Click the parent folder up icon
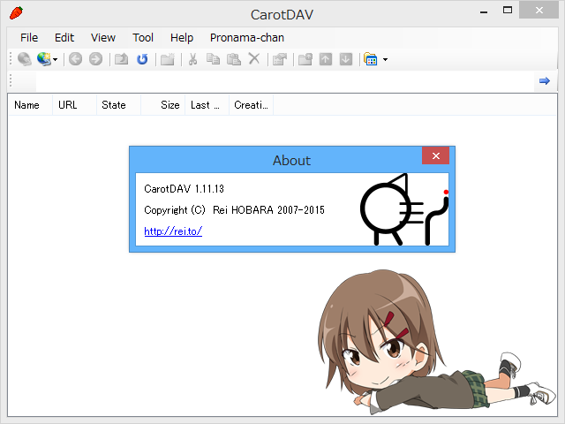The width and height of the screenshot is (565, 424). click(x=122, y=59)
